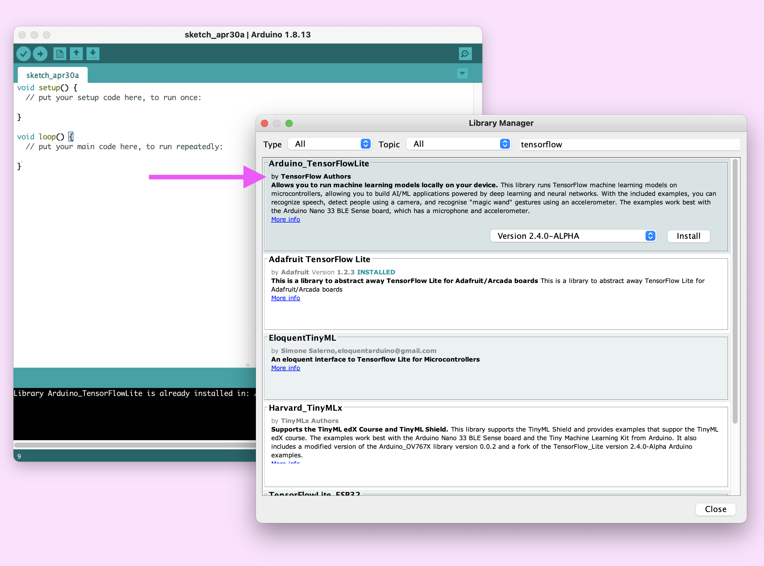The image size is (764, 566).
Task: Open the tab options dropdown arrow
Action: (462, 73)
